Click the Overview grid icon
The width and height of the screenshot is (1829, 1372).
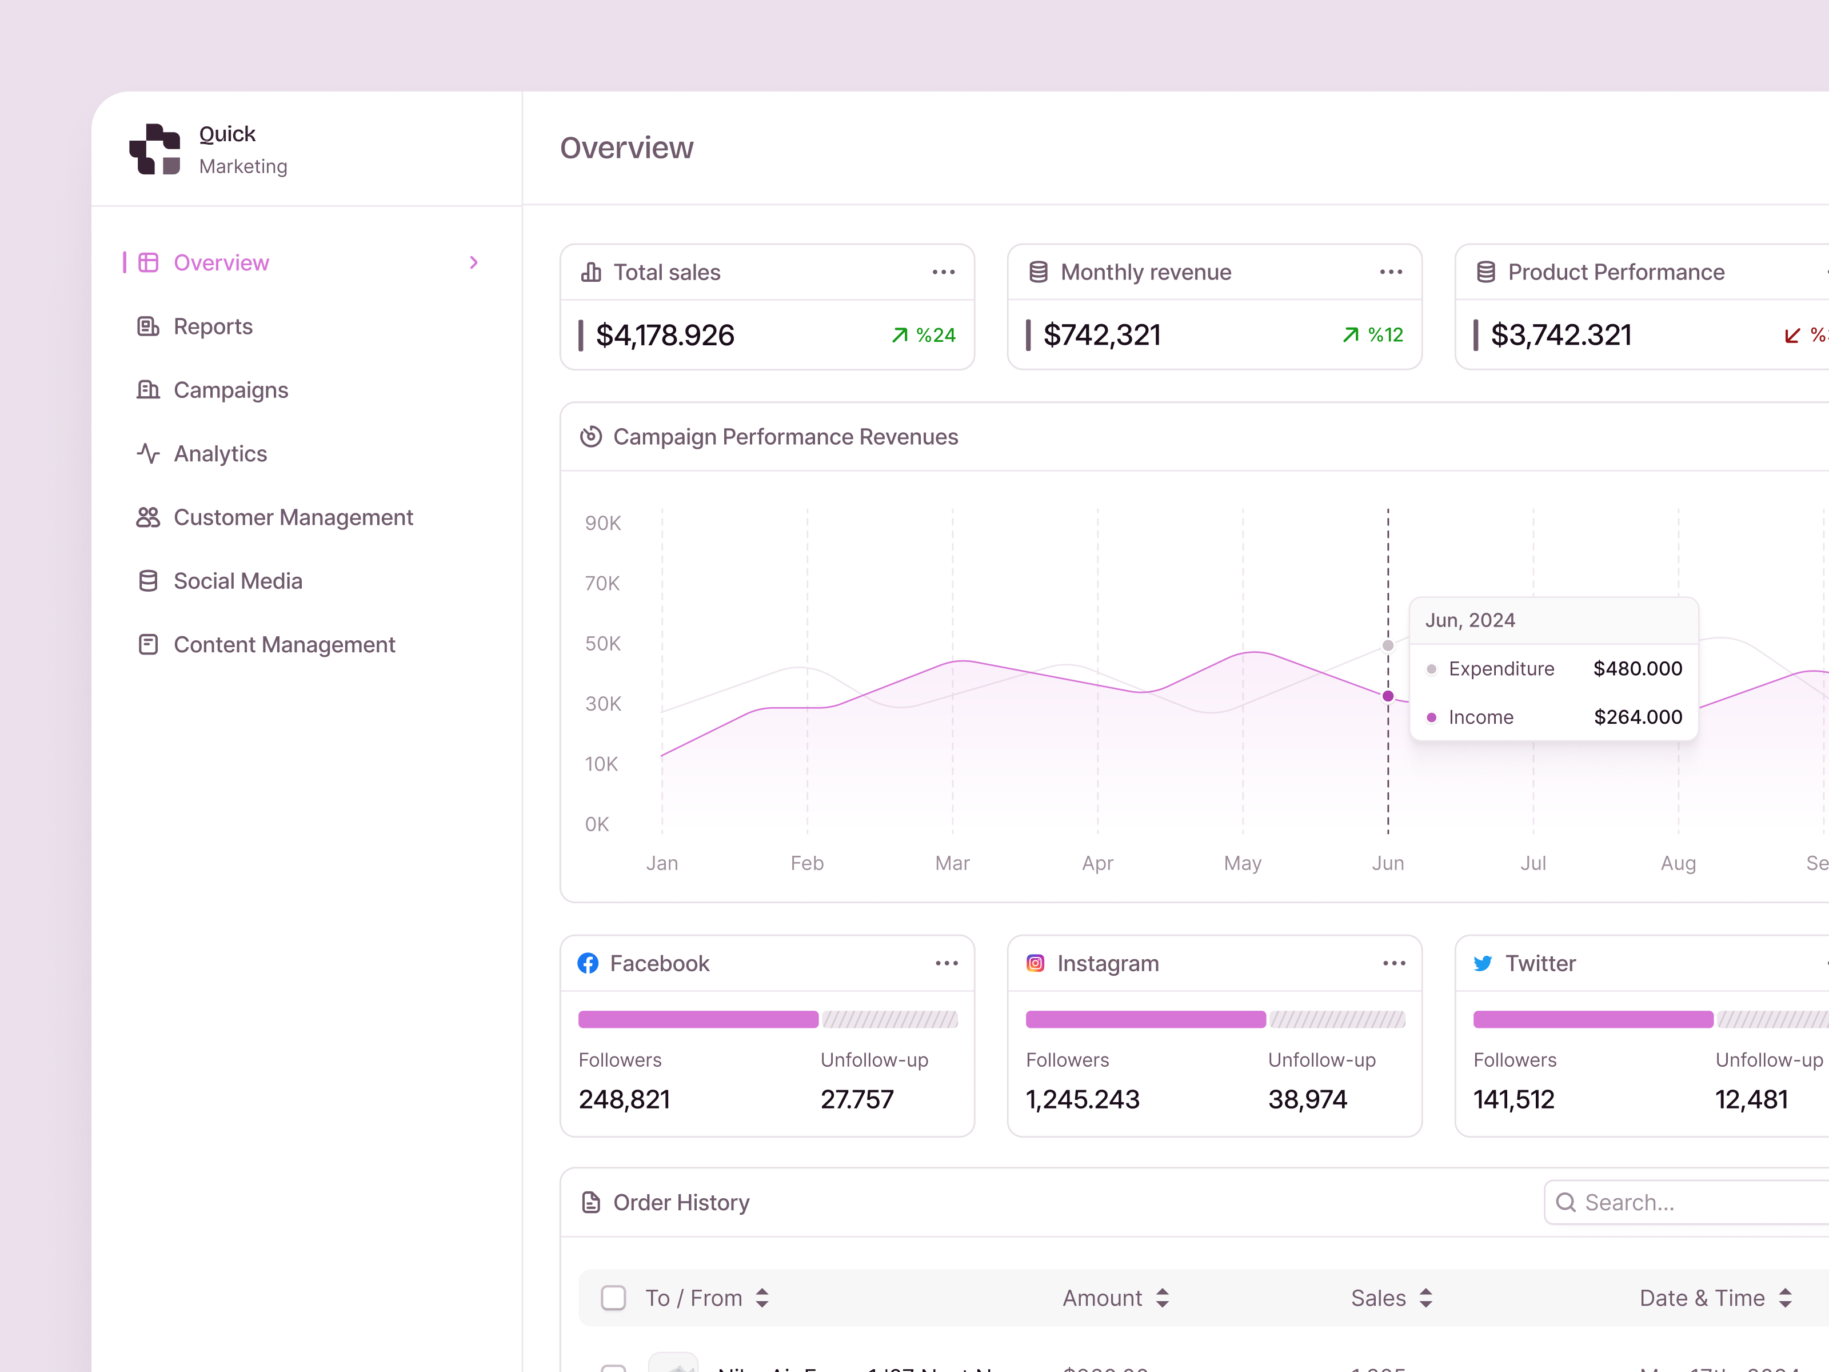[x=148, y=263]
